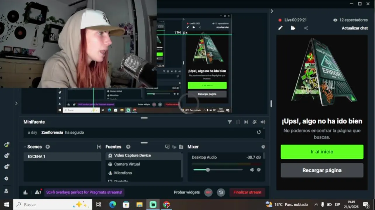
Task: Adjust the Desktop Audio volume slider
Action: point(218,170)
